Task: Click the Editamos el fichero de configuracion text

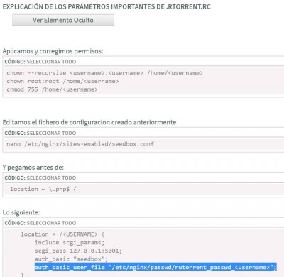Action: (x=89, y=122)
